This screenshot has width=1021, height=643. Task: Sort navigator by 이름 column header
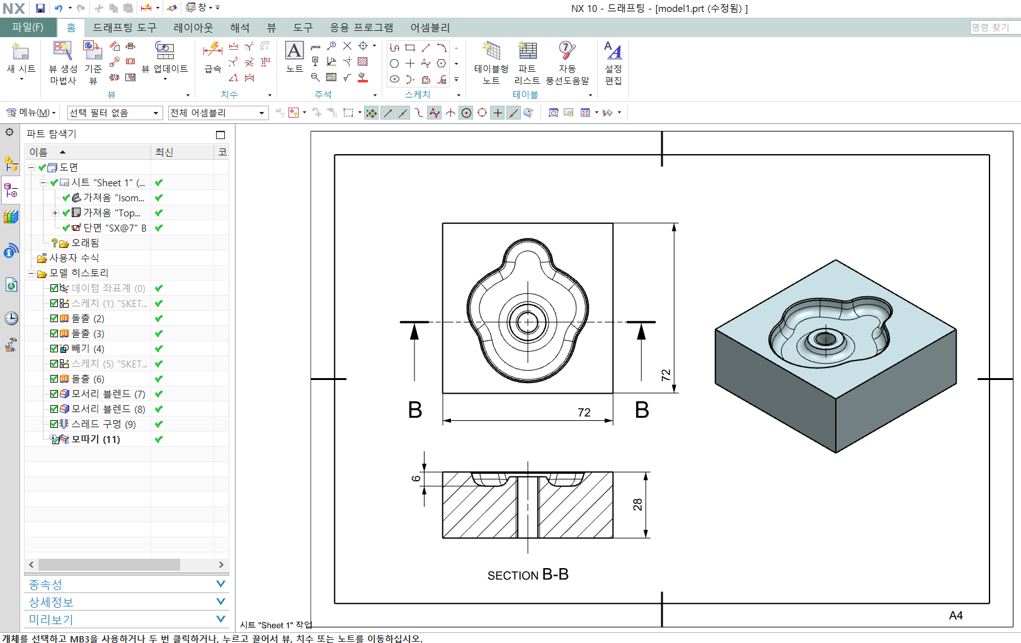click(88, 152)
